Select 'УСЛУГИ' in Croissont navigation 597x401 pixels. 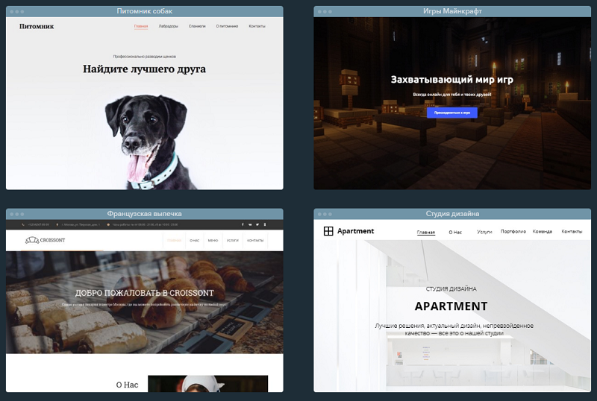point(233,241)
